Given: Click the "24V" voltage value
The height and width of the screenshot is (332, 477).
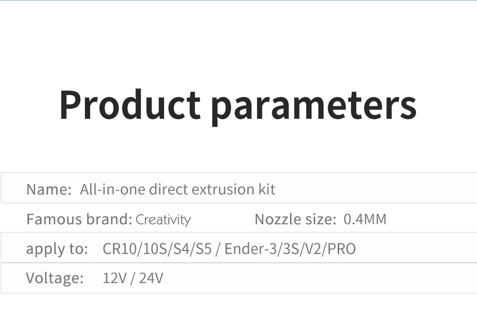Looking at the screenshot, I should [151, 278].
